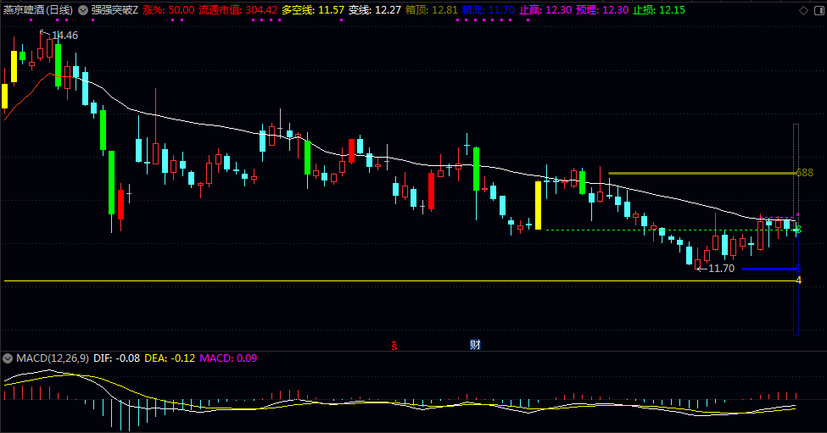Click the DIF: -0.08 value

(x=116, y=358)
